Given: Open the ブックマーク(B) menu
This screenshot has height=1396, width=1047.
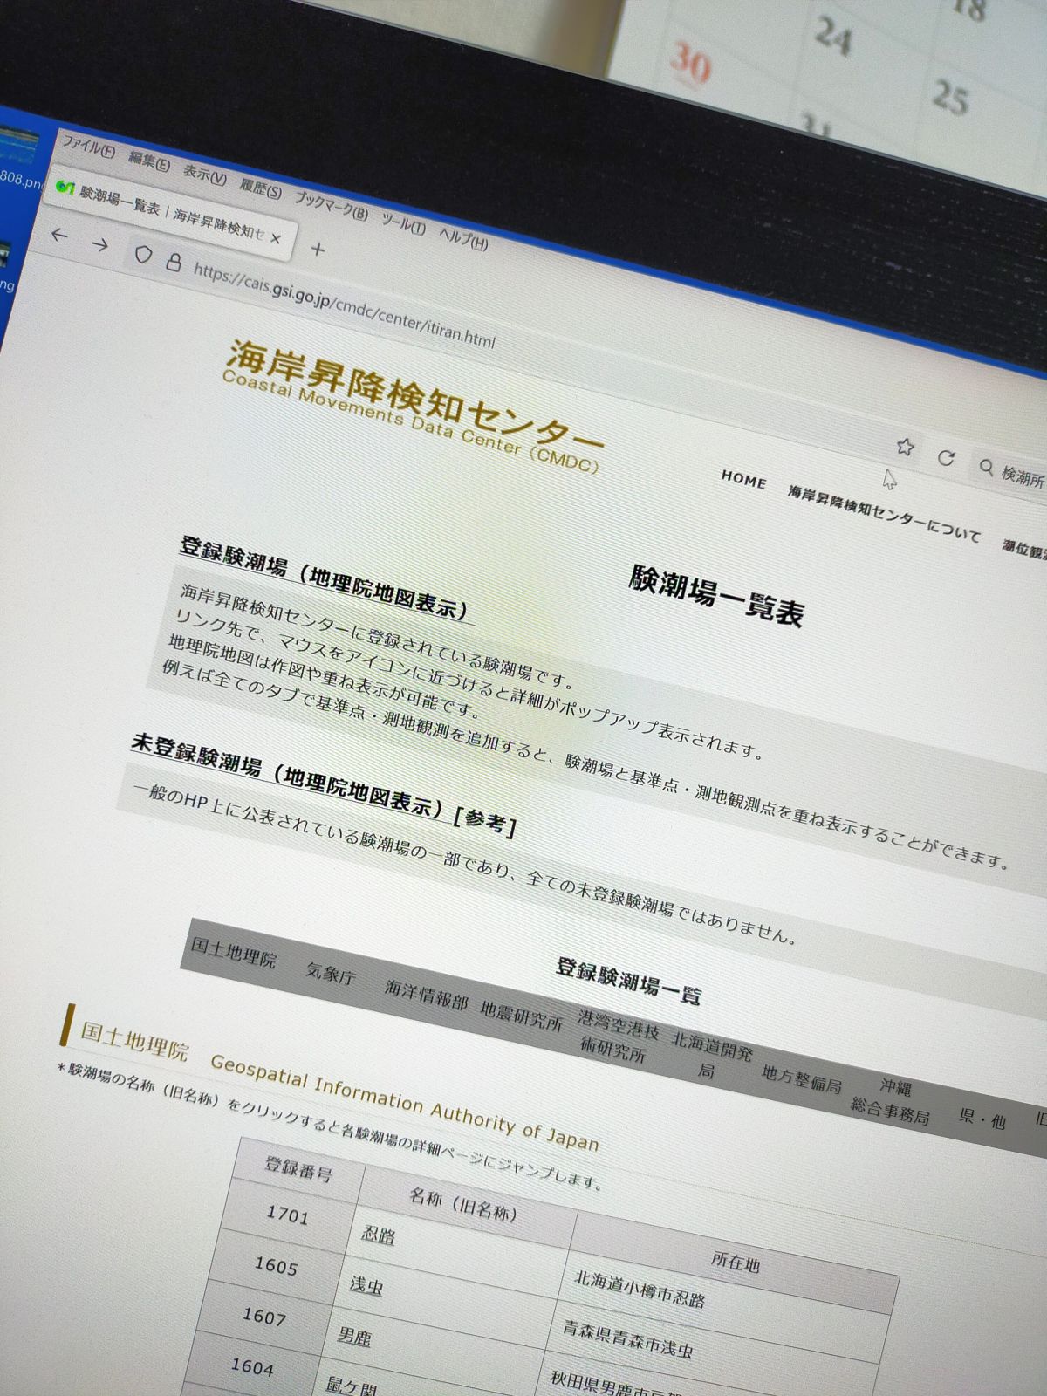Looking at the screenshot, I should (331, 206).
